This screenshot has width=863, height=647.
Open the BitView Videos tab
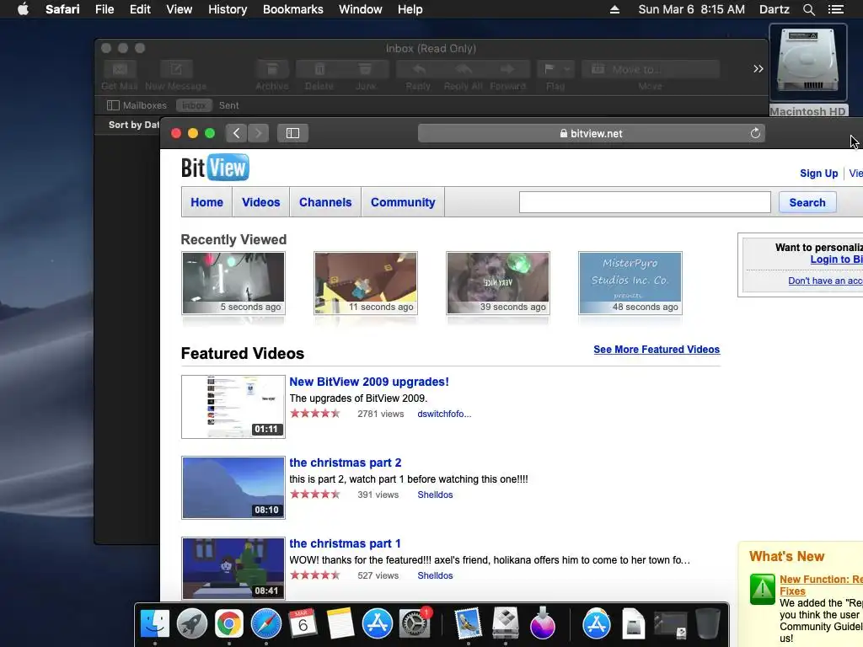tap(261, 202)
